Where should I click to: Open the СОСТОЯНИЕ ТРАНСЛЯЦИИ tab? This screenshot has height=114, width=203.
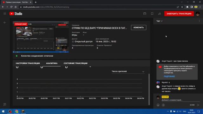tap(75, 63)
